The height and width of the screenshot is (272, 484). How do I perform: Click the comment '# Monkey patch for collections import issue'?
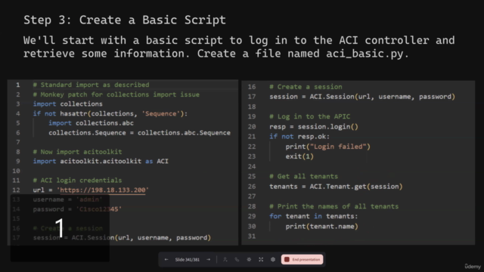(x=116, y=94)
